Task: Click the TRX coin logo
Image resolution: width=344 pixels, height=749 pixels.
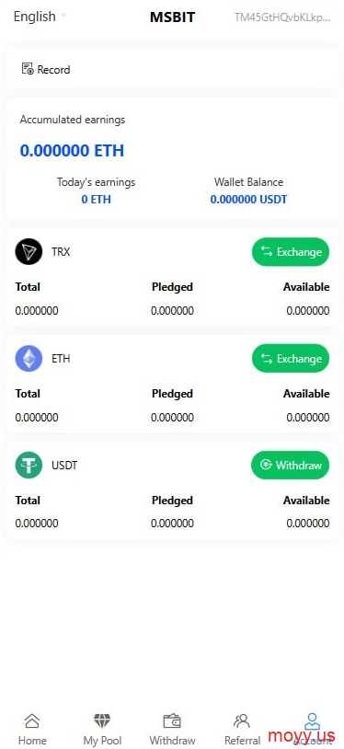Action: pos(29,251)
